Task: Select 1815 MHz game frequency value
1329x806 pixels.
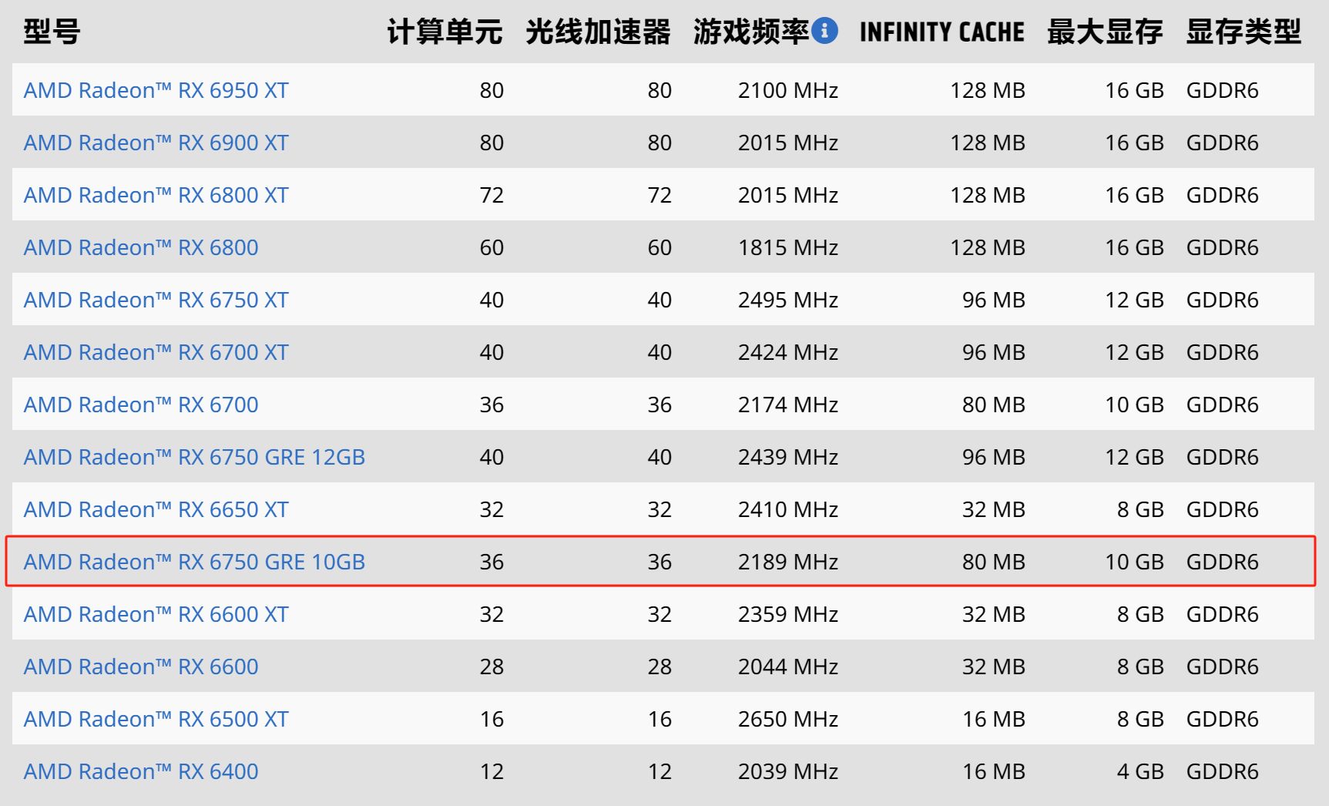Action: 788,247
